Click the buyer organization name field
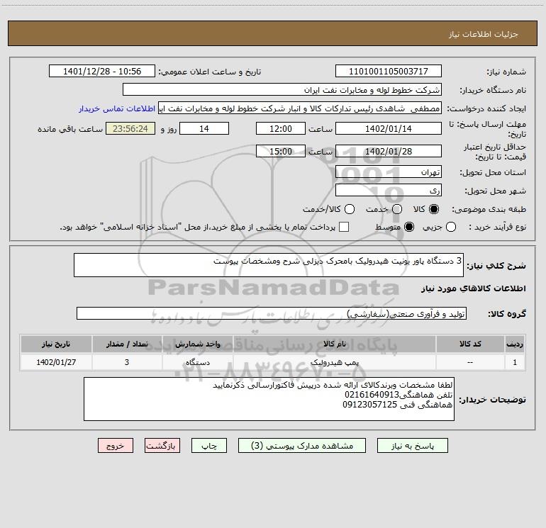The width and height of the screenshot is (546, 528). coord(282,90)
